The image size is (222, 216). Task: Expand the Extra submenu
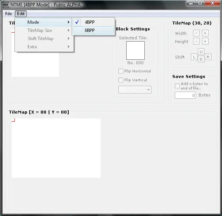point(44,47)
